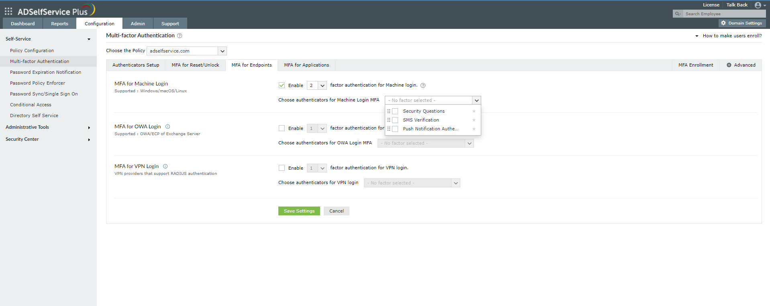The height and width of the screenshot is (306, 770).
Task: Switch to MFA for Applications tab
Action: tap(306, 65)
